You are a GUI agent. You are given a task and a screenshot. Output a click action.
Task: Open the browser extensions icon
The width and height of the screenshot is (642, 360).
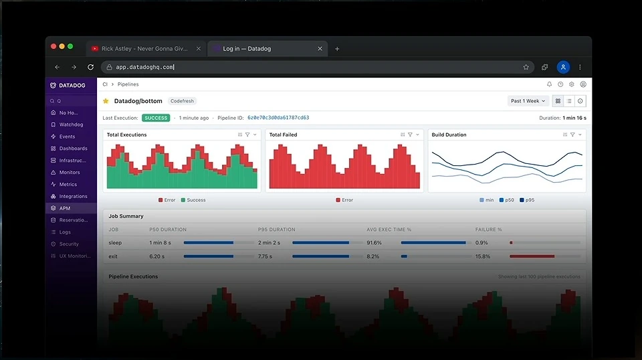[544, 67]
